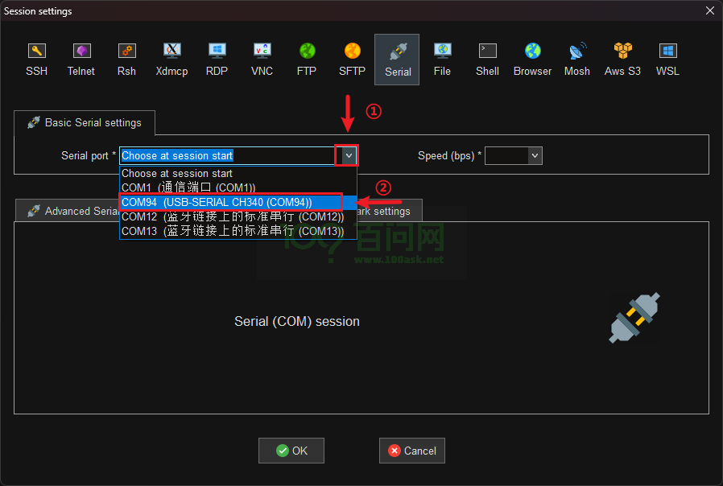Viewport: 723px width, 486px height.
Task: Close the Session settings window
Action: pyautogui.click(x=709, y=10)
